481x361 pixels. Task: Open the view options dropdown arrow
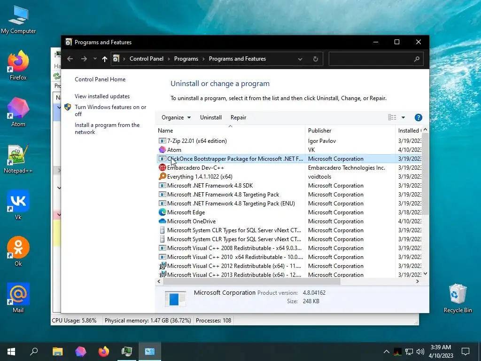point(403,118)
